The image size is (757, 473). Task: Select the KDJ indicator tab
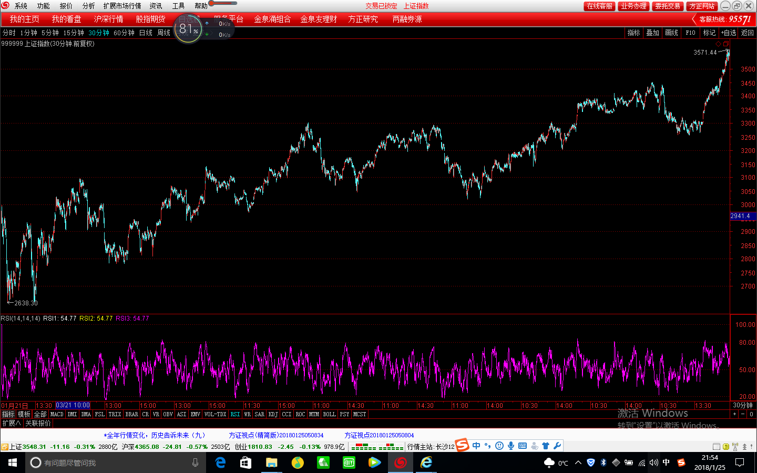[273, 414]
